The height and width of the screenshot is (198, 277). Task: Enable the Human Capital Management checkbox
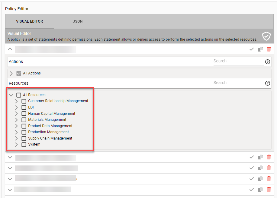(x=24, y=114)
